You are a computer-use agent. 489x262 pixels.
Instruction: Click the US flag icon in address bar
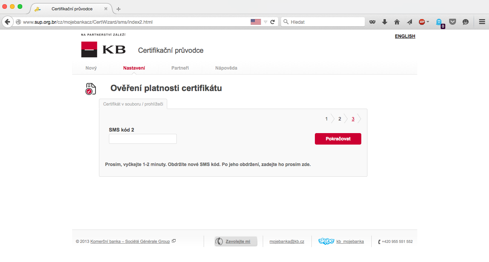coord(256,22)
